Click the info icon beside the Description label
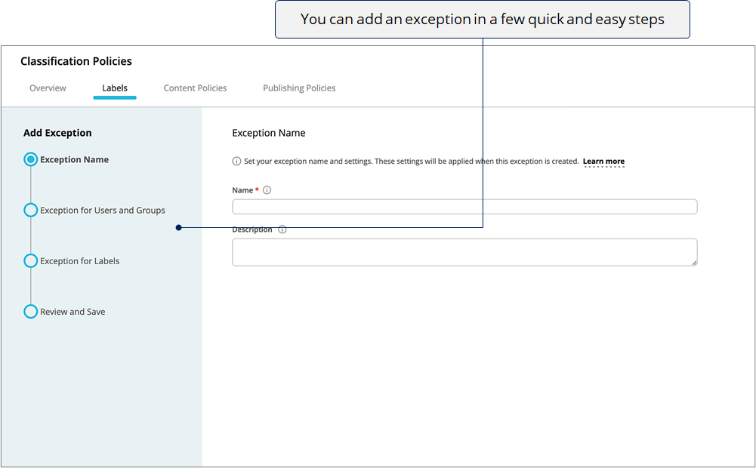756x468 pixels. tap(282, 229)
